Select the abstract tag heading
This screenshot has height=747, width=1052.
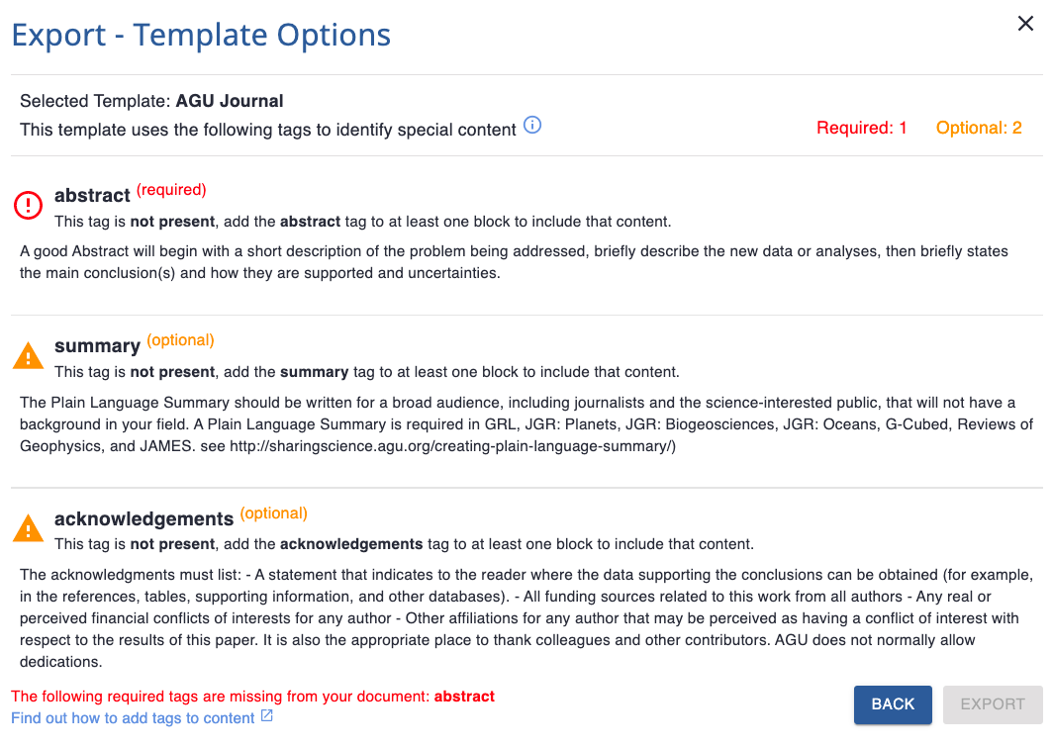pos(92,195)
